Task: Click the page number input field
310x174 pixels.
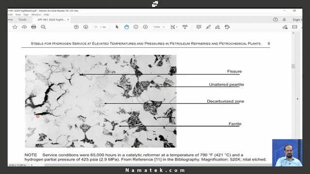Action: point(96,27)
